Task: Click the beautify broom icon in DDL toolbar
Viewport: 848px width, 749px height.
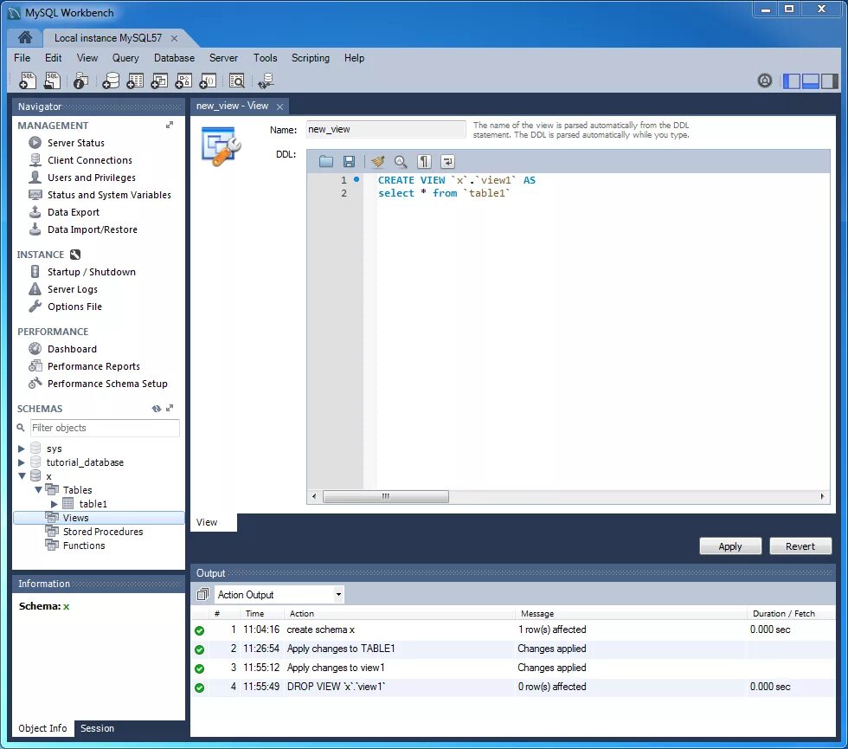Action: 377,161
